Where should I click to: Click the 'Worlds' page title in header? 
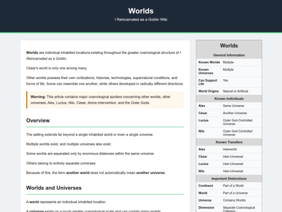click(141, 11)
